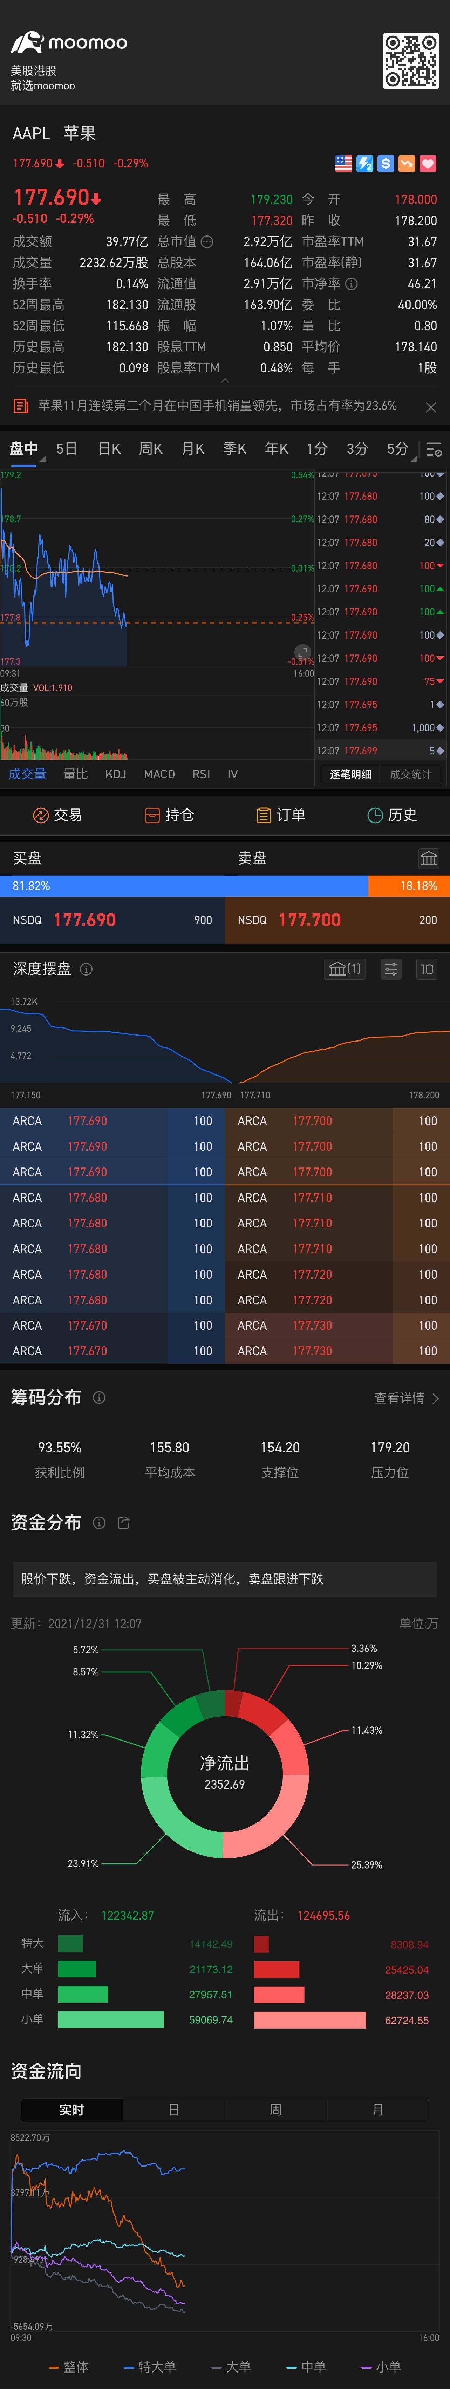The height and width of the screenshot is (2389, 450).
Task: Open info icon next to 资金分布
Action: pos(99,1523)
